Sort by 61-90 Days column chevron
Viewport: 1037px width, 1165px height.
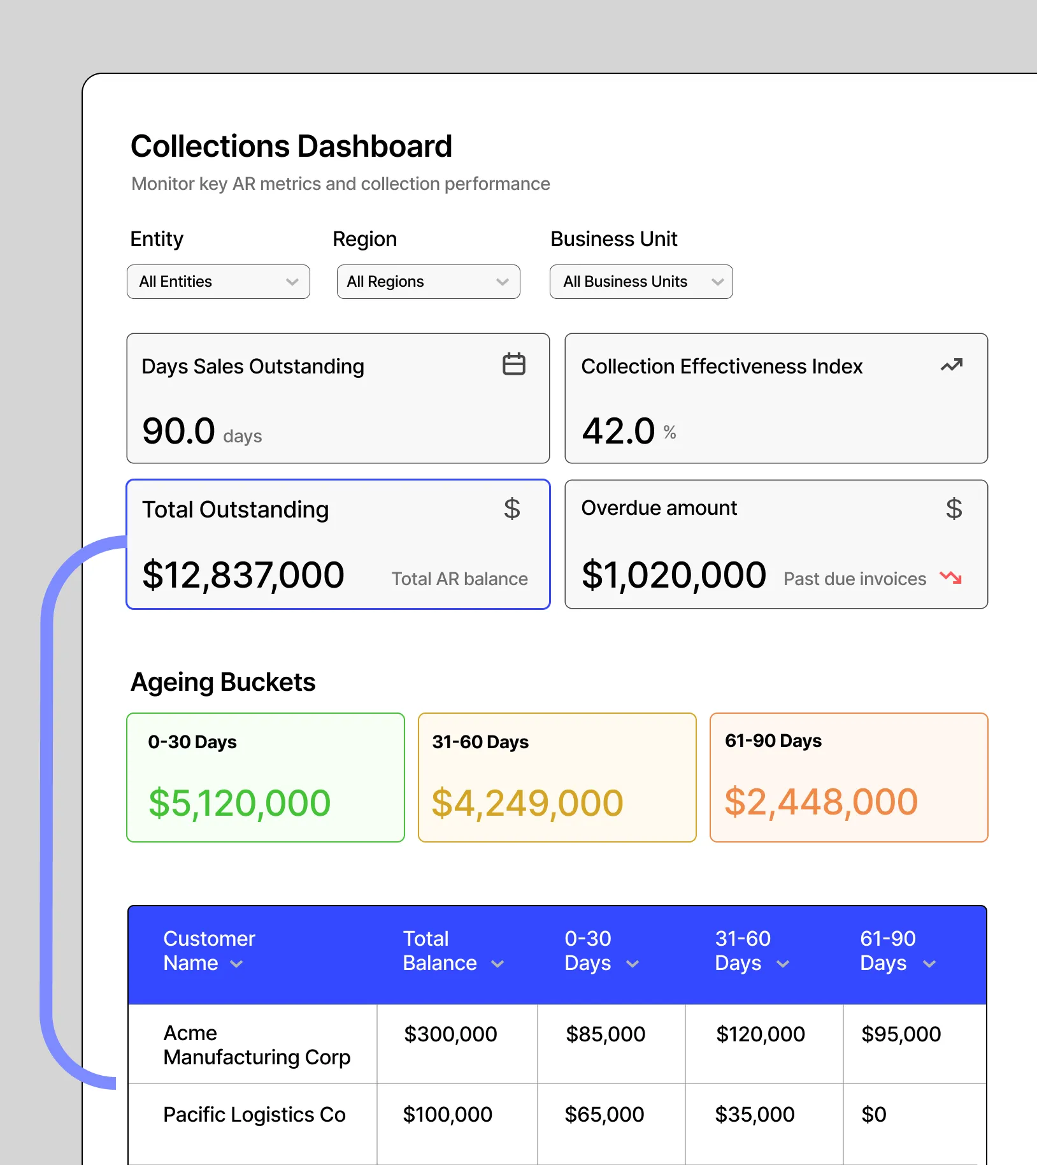[x=929, y=964]
